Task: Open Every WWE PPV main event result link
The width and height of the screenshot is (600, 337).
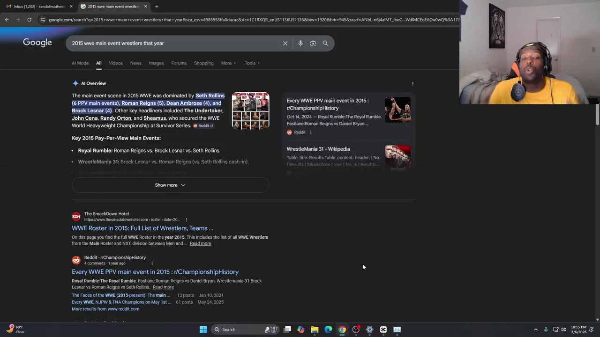Action: point(155,272)
